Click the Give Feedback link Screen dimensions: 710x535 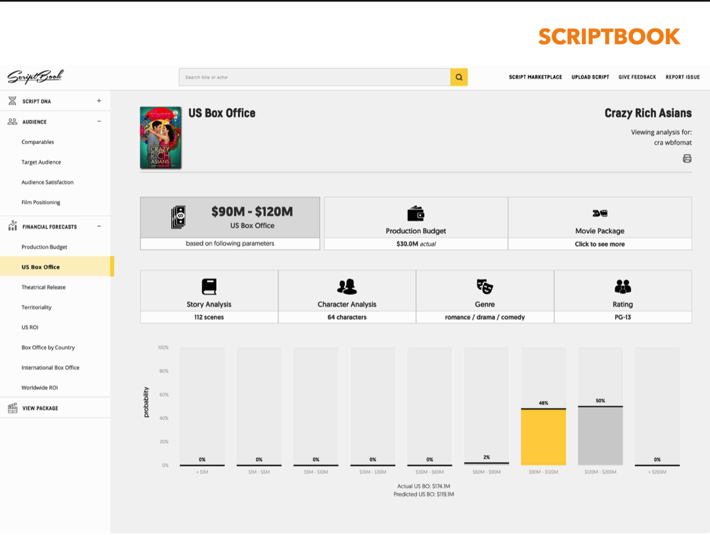637,78
